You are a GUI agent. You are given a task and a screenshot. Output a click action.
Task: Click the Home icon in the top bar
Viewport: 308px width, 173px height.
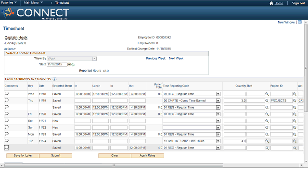pyautogui.click(x=271, y=3)
